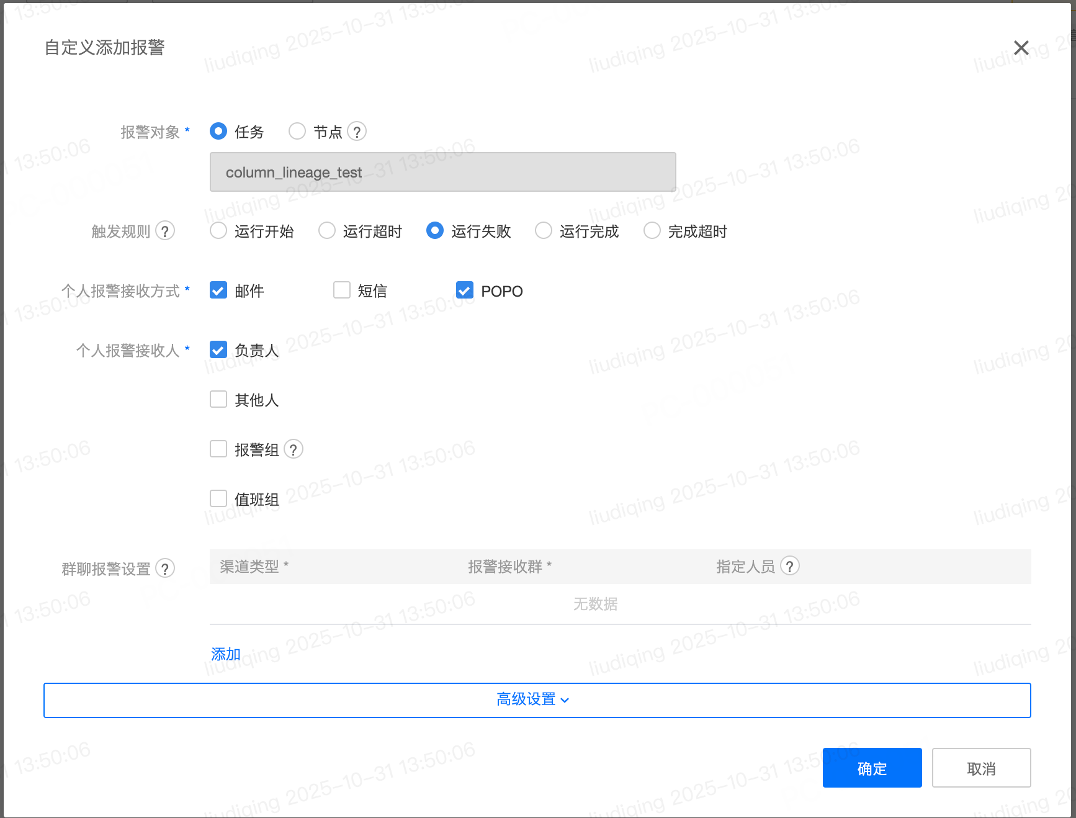Select 运行超时 trigger rule
This screenshot has height=818, width=1076.
[x=327, y=231]
